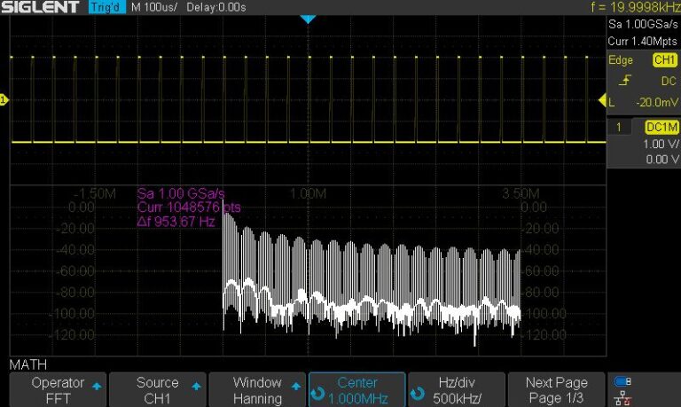The width and height of the screenshot is (681, 407).
Task: Click the yellow trigger level arrow
Action: pos(603,101)
